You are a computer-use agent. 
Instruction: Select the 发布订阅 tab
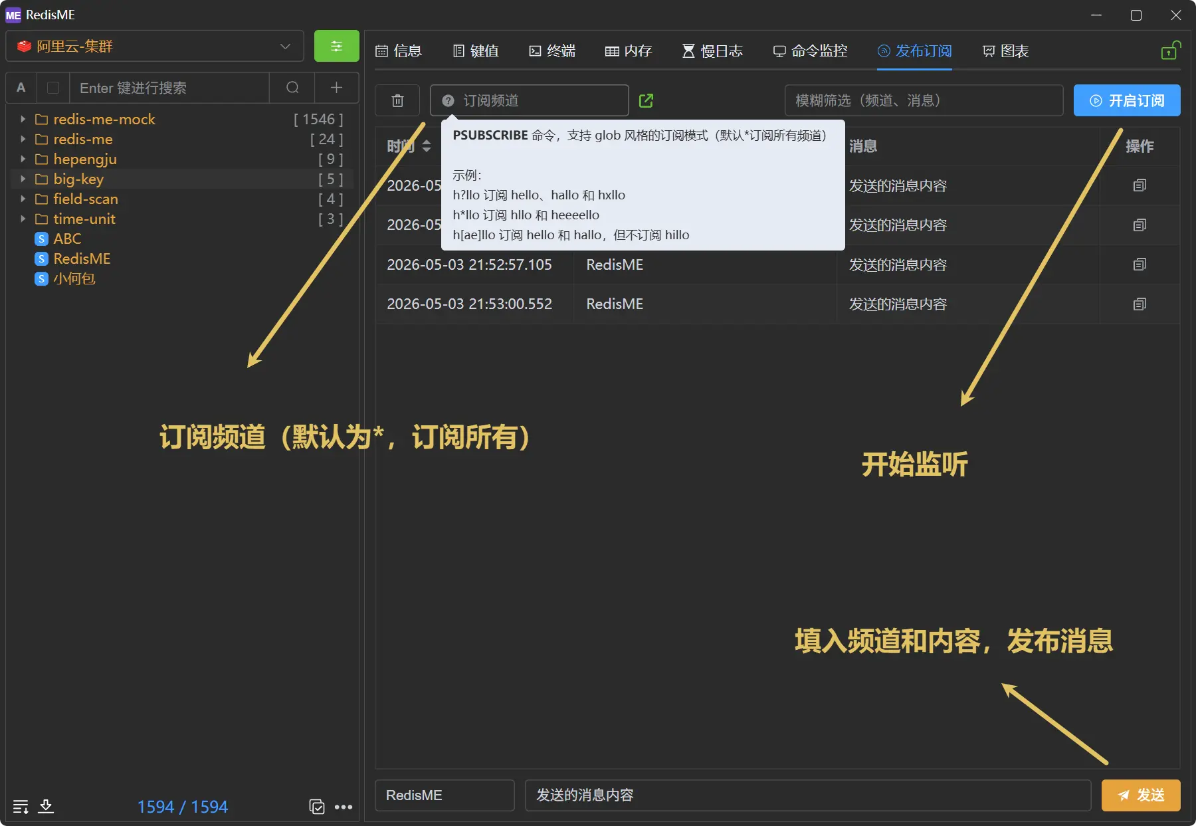(x=914, y=51)
